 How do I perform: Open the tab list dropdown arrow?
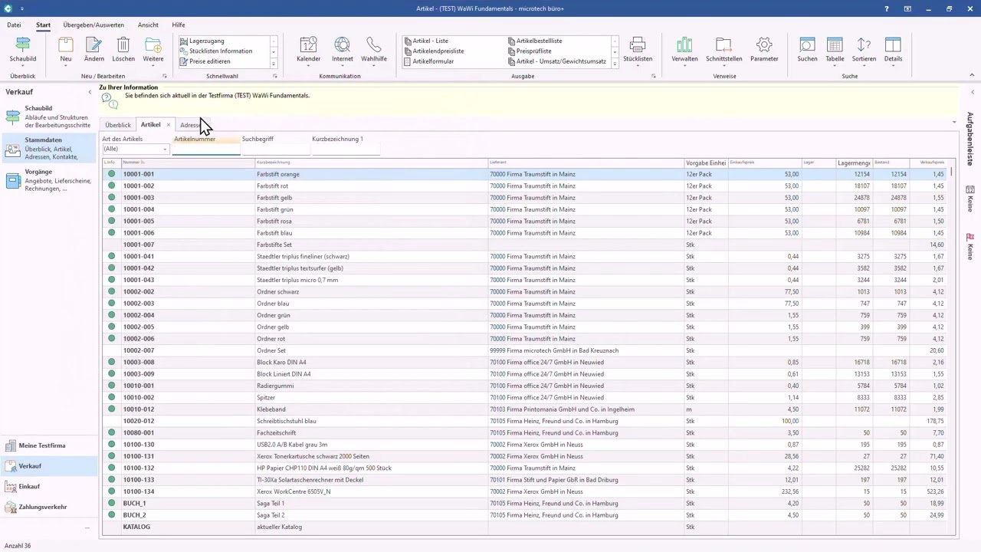point(954,123)
